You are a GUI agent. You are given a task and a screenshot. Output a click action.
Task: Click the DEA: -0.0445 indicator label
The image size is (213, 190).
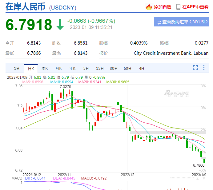pos(64,178)
